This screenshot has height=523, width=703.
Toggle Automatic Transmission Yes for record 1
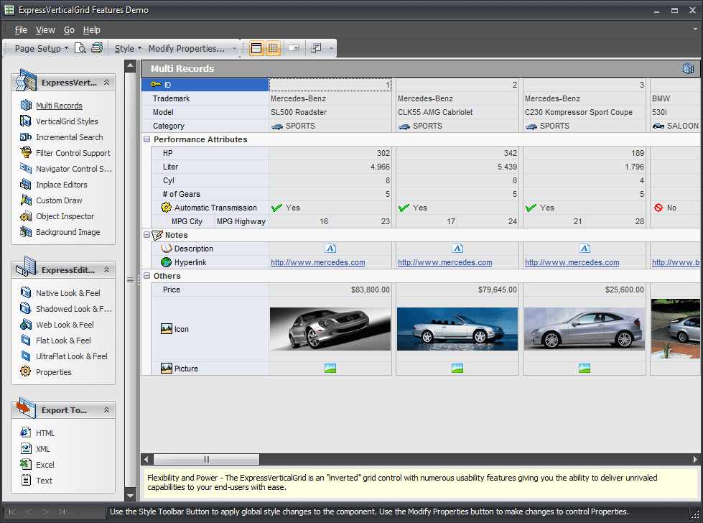[286, 208]
